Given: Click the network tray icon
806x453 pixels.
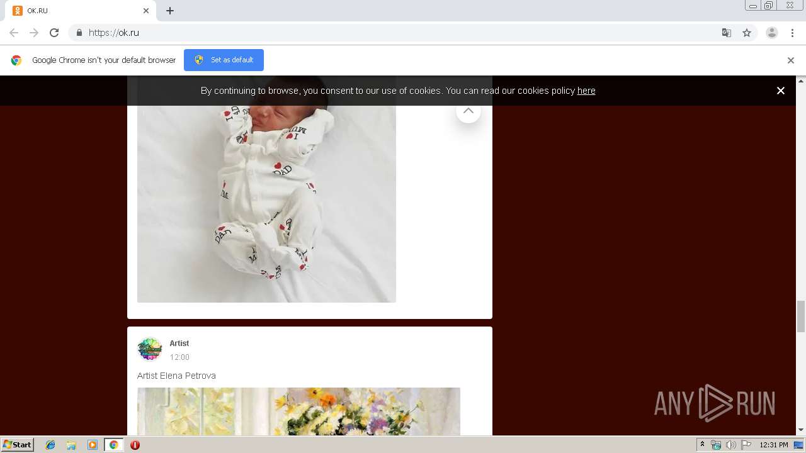Looking at the screenshot, I should tap(716, 445).
